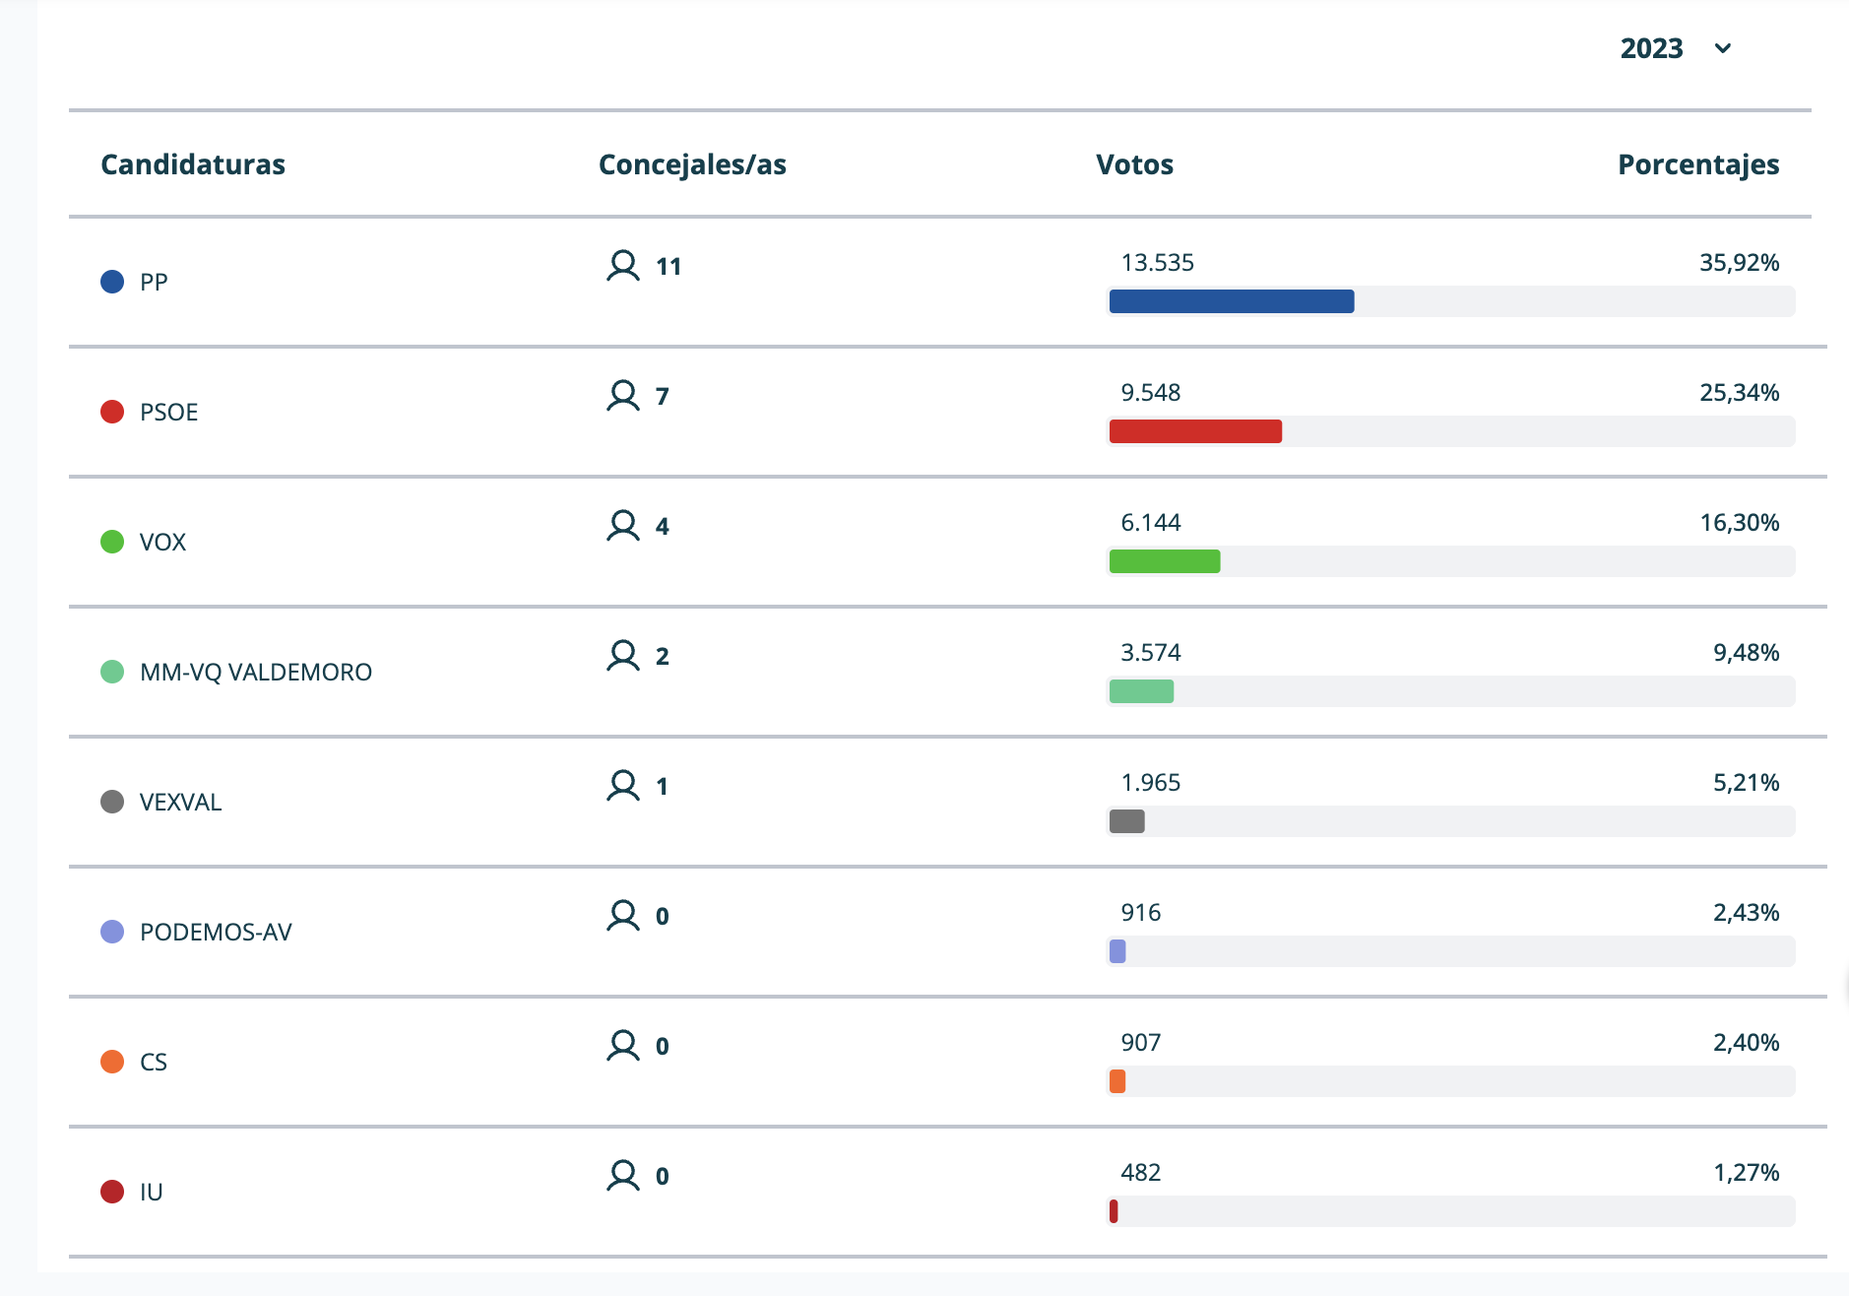Click the Votos column header
Screen dimensions: 1849x1296
tap(1134, 164)
